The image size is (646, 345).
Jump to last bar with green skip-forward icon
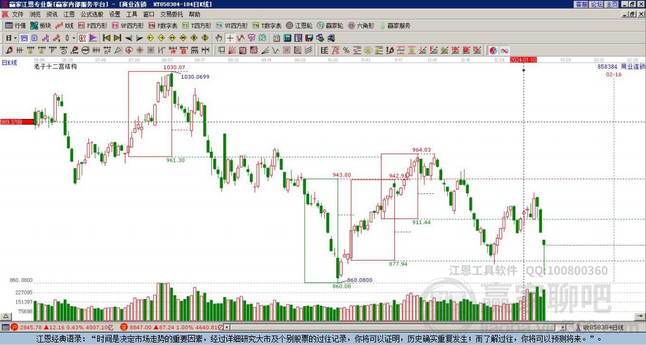point(117,38)
